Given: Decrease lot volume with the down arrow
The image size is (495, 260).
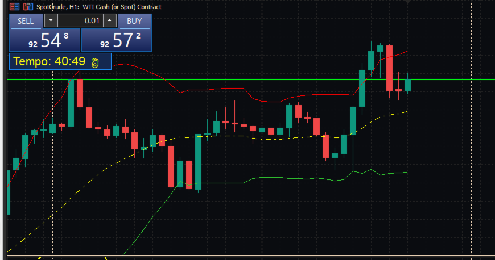Looking at the screenshot, I should 51,21.
